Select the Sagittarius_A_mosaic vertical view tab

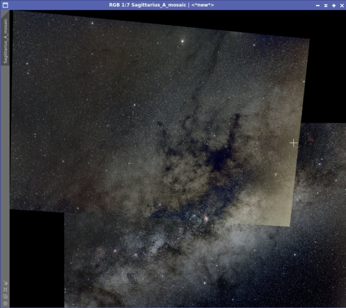point(5,41)
